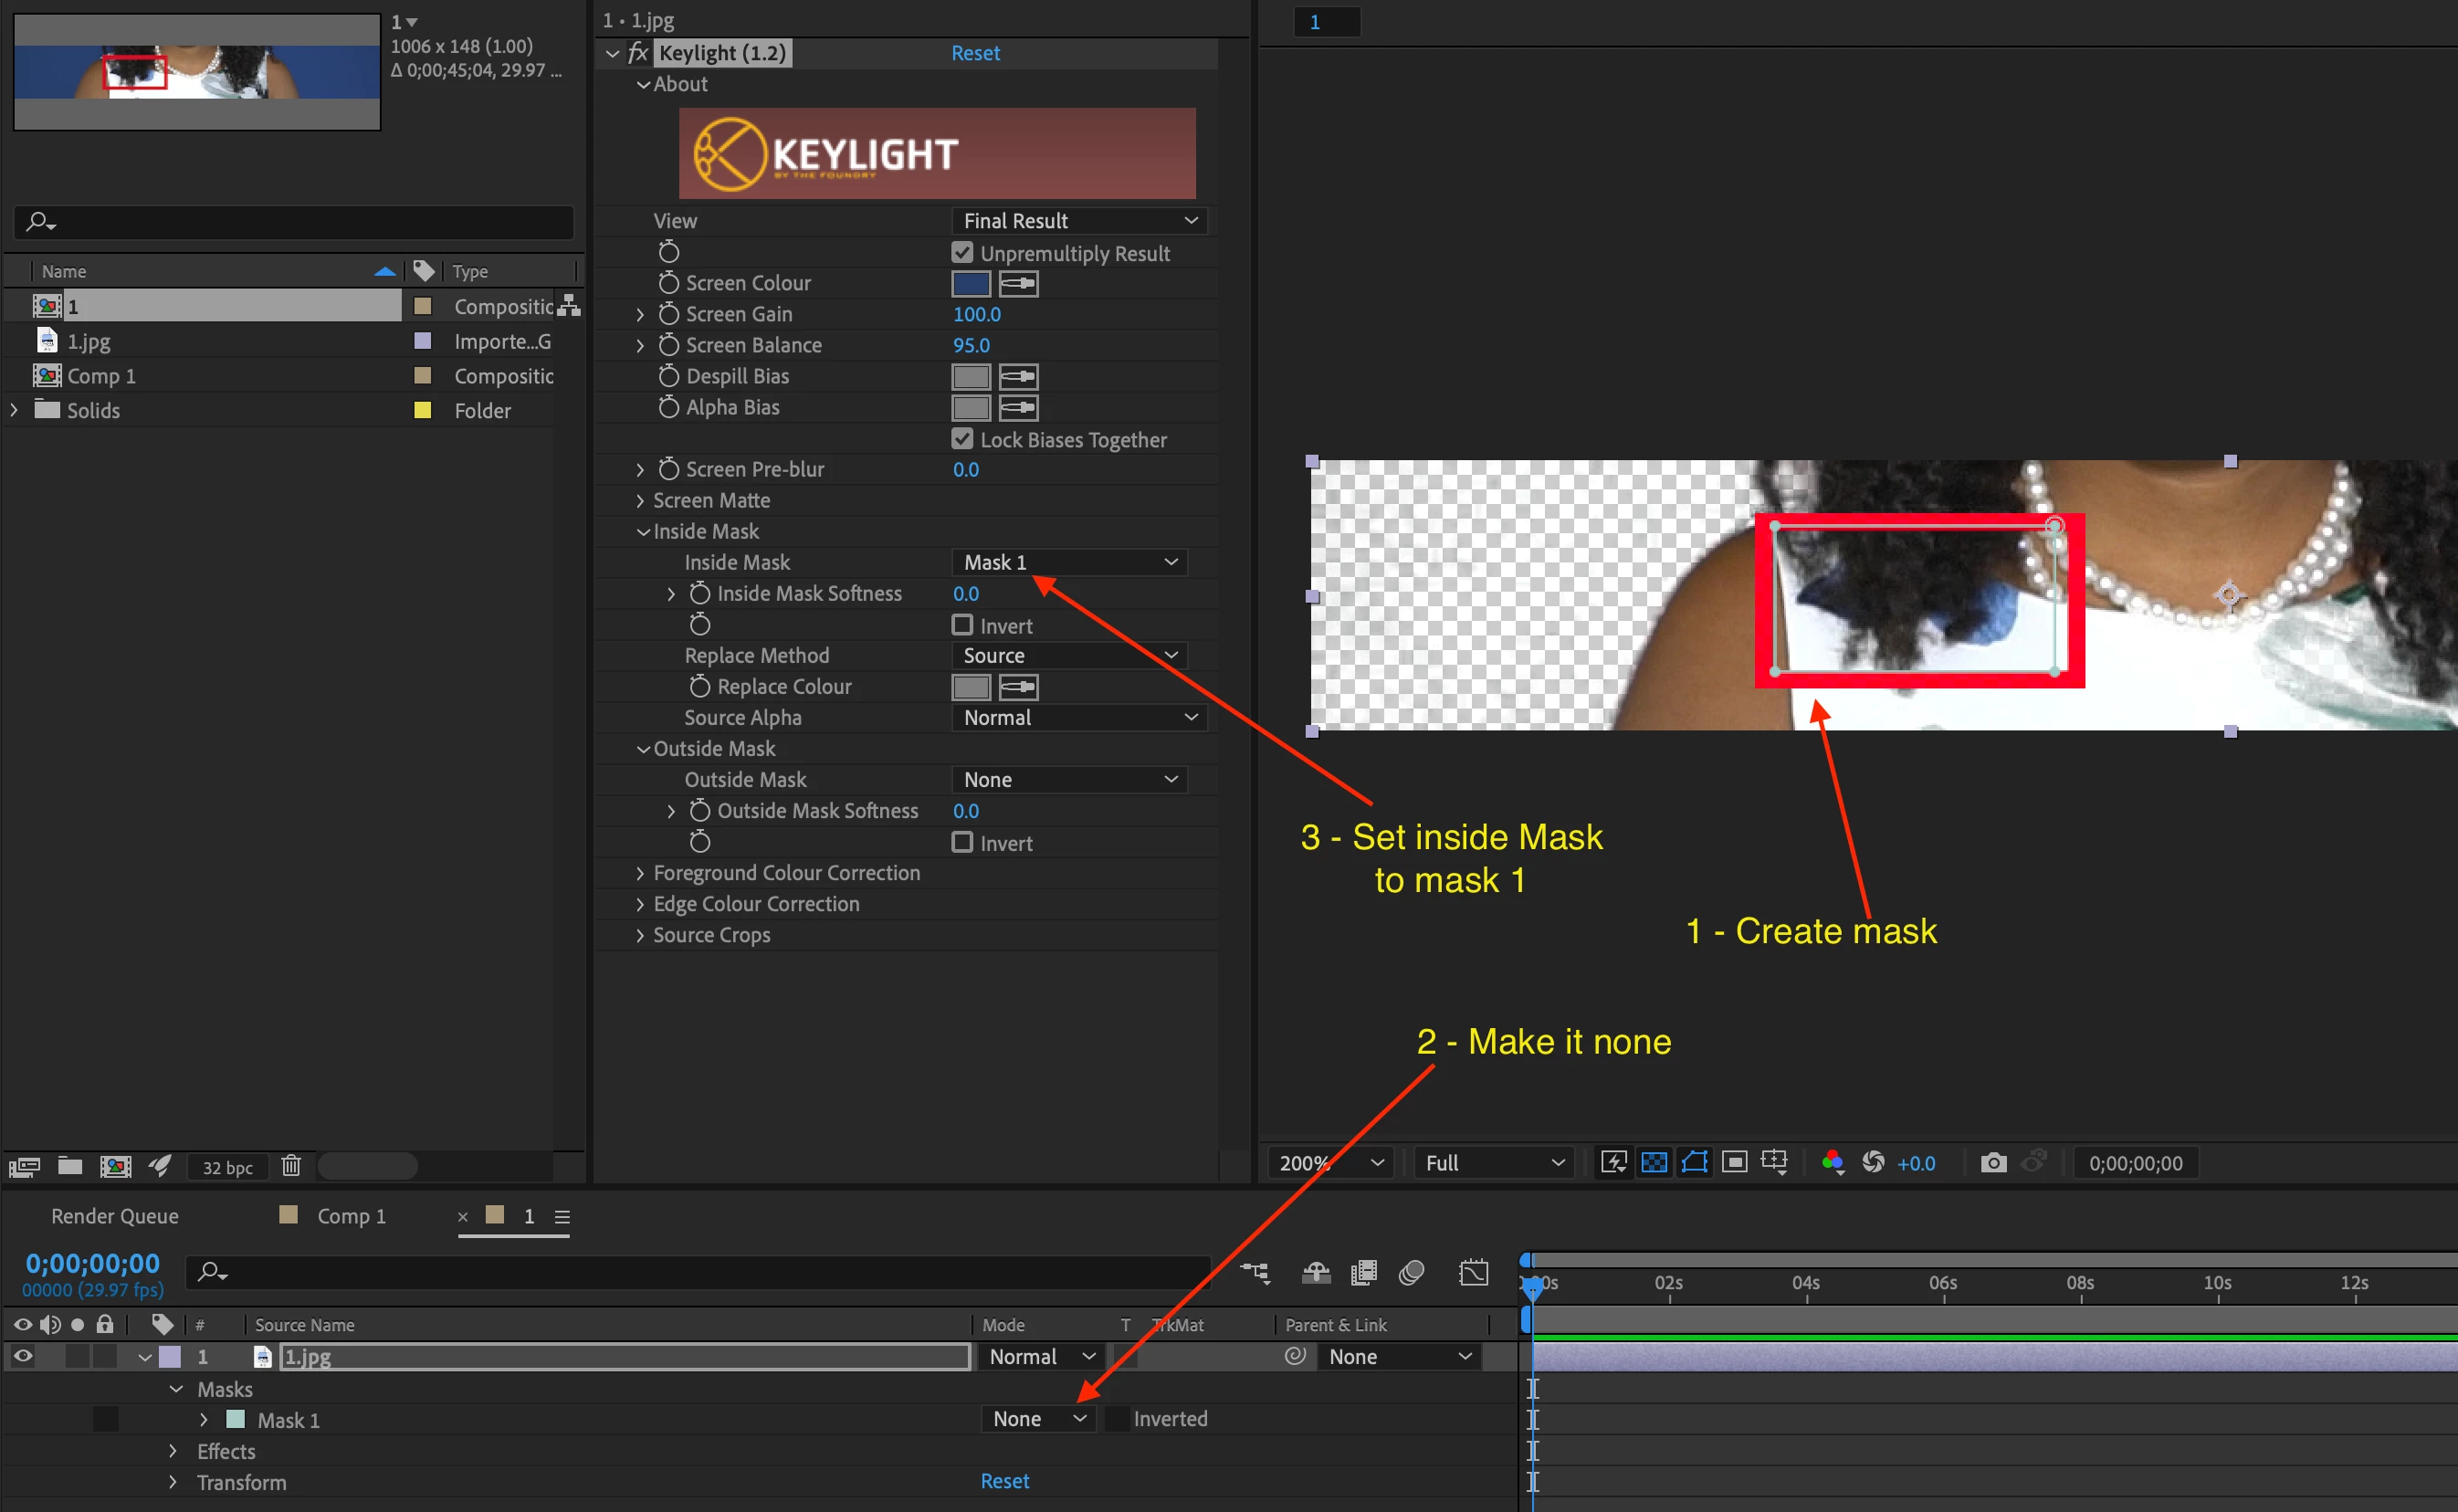Hide the 1.jpg layer eye toggle
The width and height of the screenshot is (2458, 1512).
click(23, 1356)
